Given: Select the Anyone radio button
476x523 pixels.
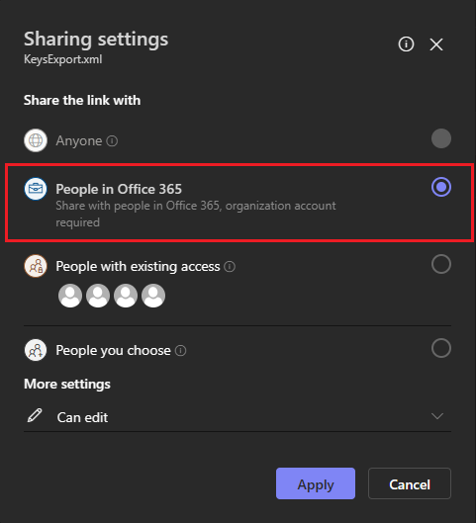Looking at the screenshot, I should 441,138.
